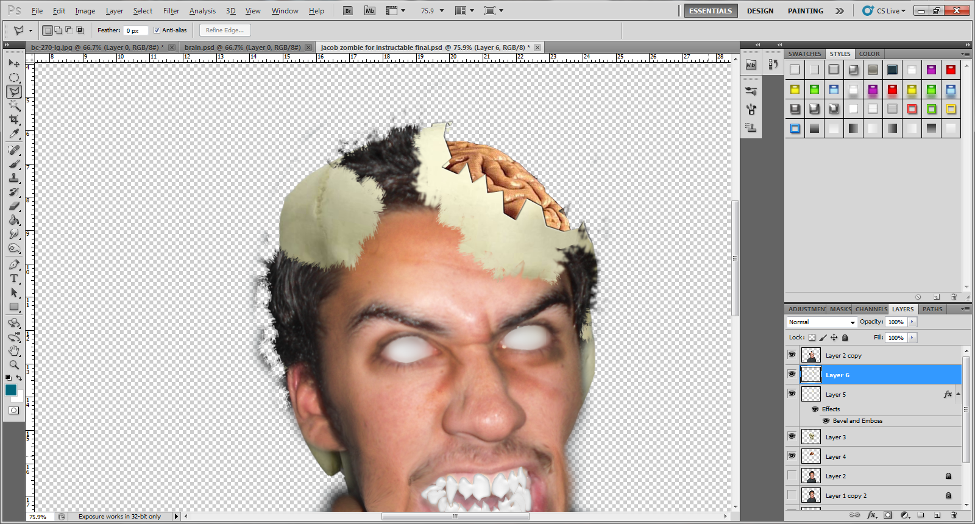Show more workspaces chevron

pos(840,11)
